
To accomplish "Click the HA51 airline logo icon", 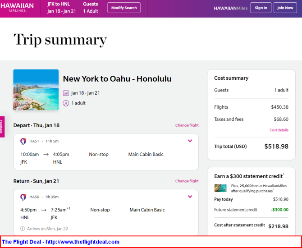I will point(23,141).
